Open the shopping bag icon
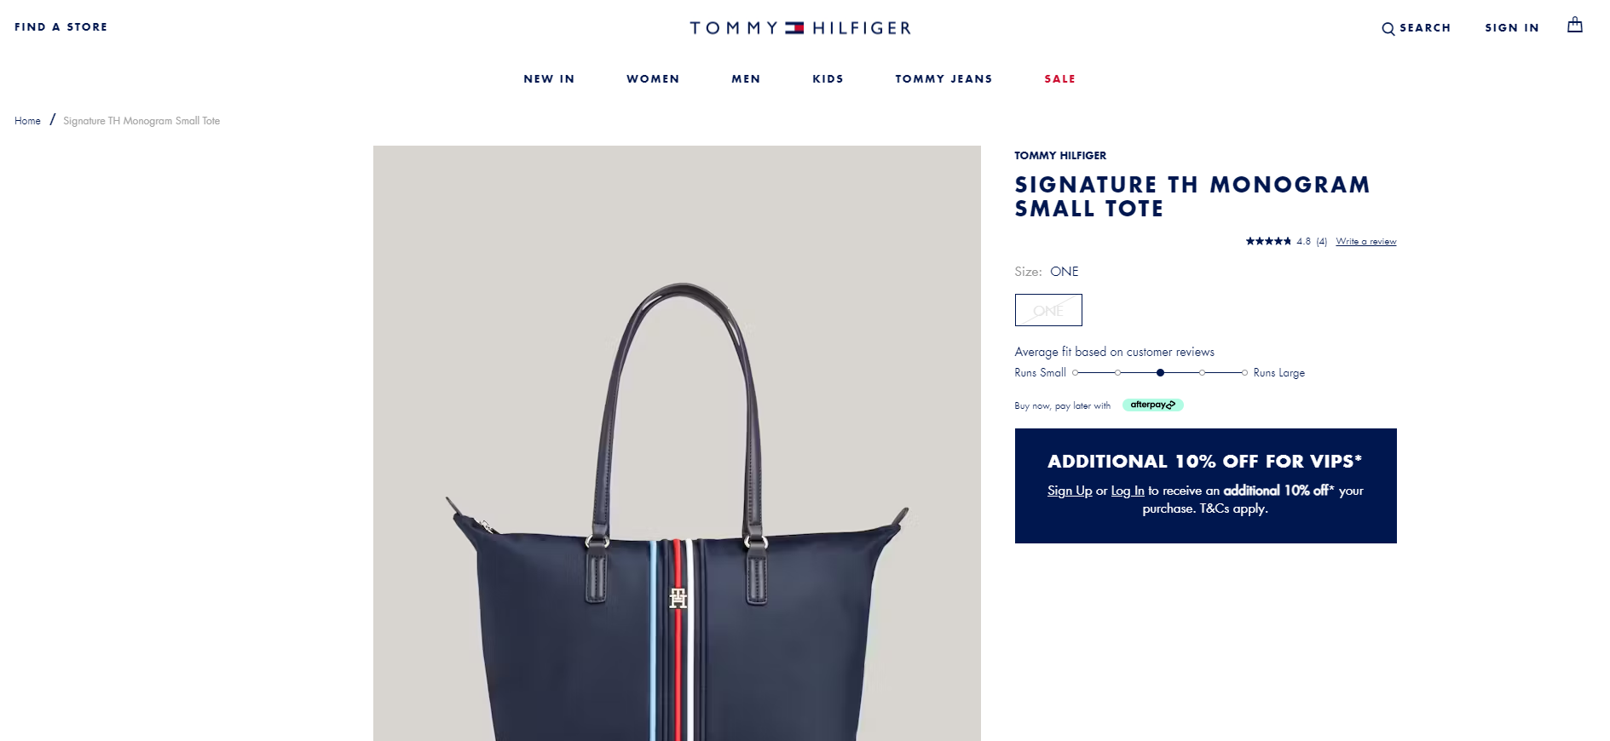Screen dimensions: 1610x741 click(1574, 25)
